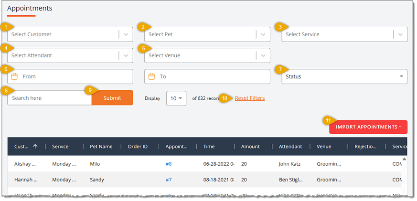The height and width of the screenshot is (201, 417).
Task: Click the To date input field
Action: 207,76
